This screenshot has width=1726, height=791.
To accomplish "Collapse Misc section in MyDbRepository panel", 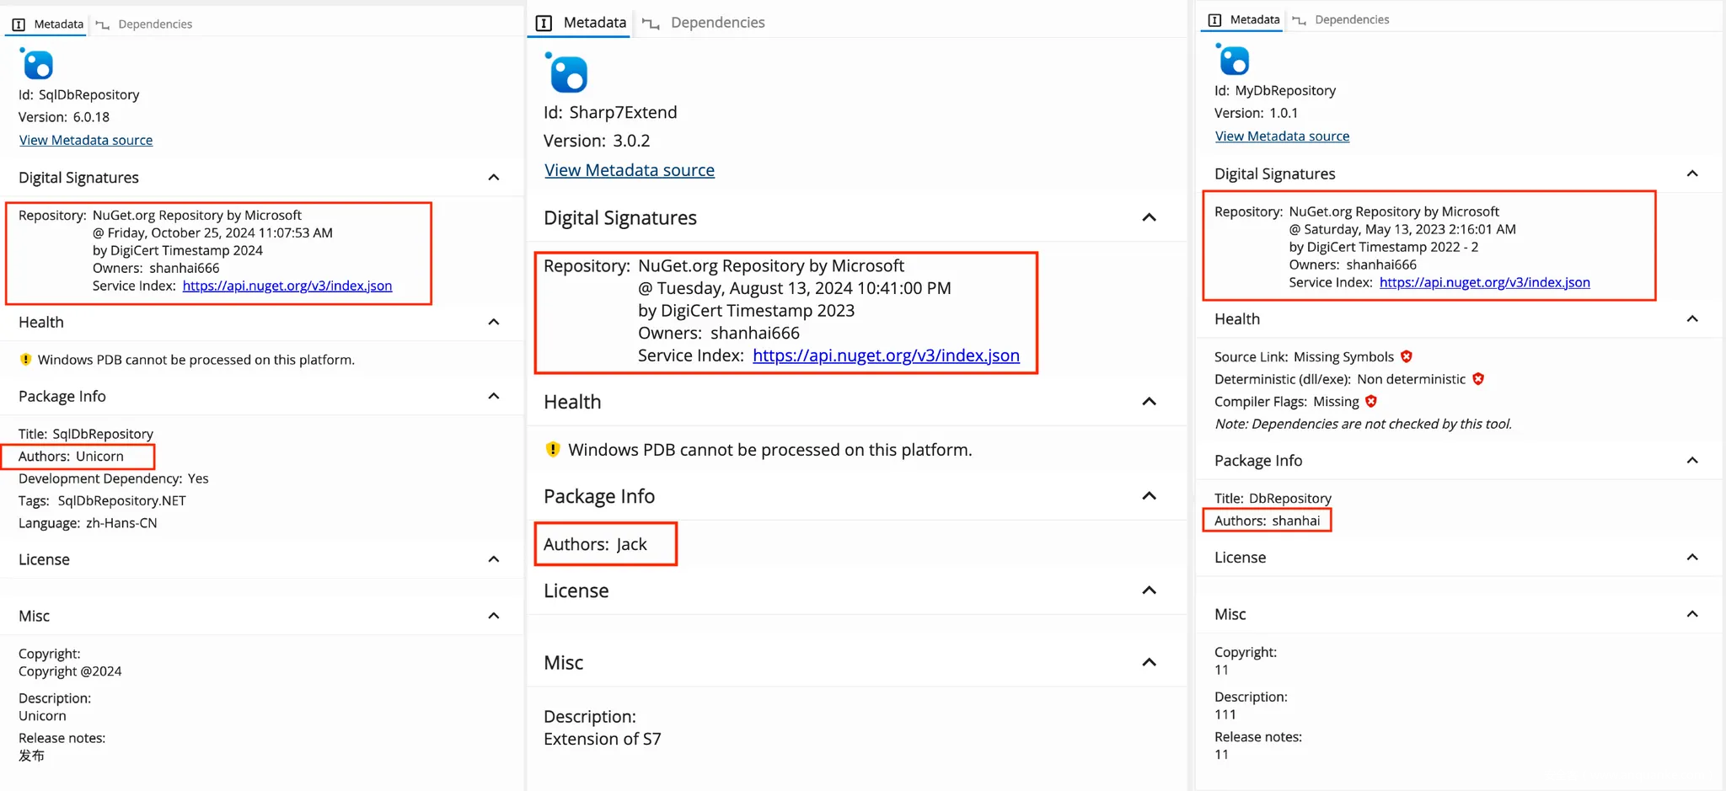I will (1691, 614).
